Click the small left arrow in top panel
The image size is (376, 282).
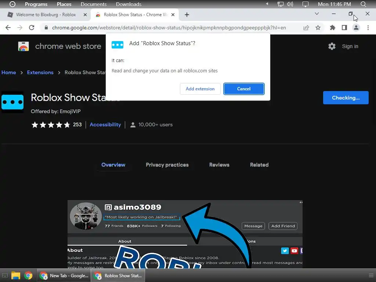coord(267,4)
